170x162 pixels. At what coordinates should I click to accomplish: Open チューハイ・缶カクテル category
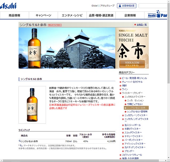pos(132,82)
